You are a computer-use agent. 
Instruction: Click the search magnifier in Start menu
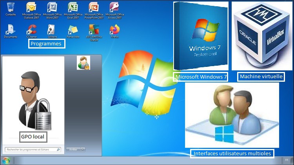point(58,149)
